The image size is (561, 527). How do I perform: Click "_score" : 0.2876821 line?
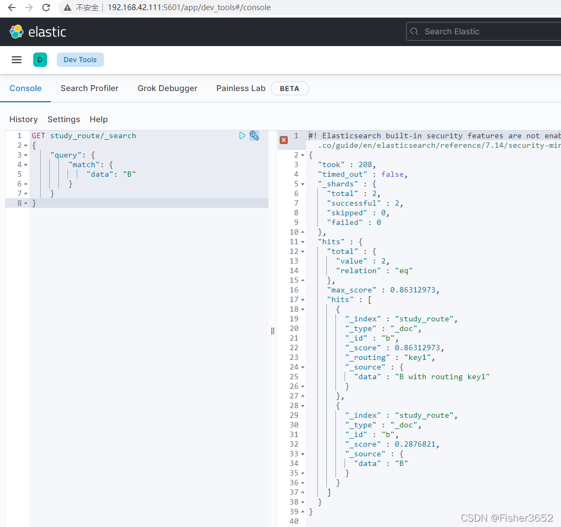pos(392,445)
